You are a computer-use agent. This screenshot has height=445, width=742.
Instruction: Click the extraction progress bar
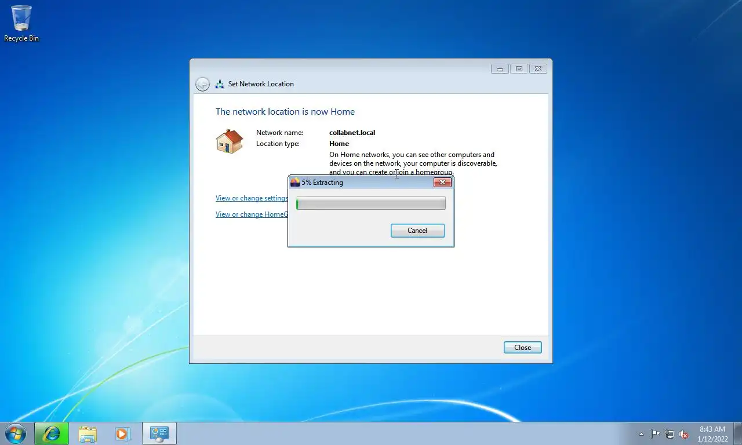pyautogui.click(x=371, y=203)
